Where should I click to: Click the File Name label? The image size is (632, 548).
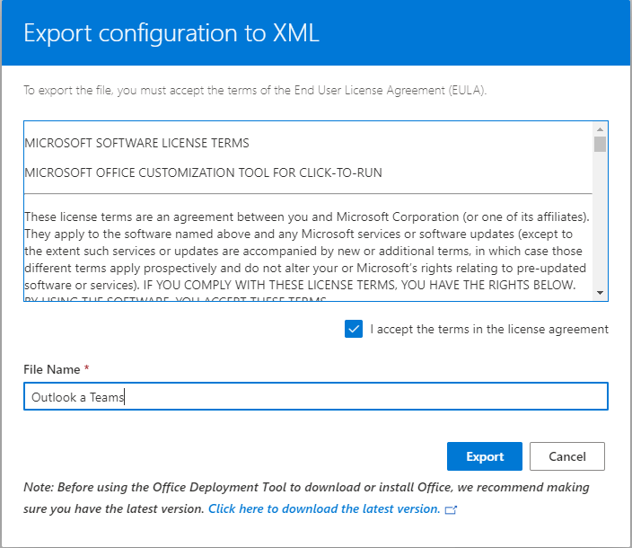[x=51, y=369]
